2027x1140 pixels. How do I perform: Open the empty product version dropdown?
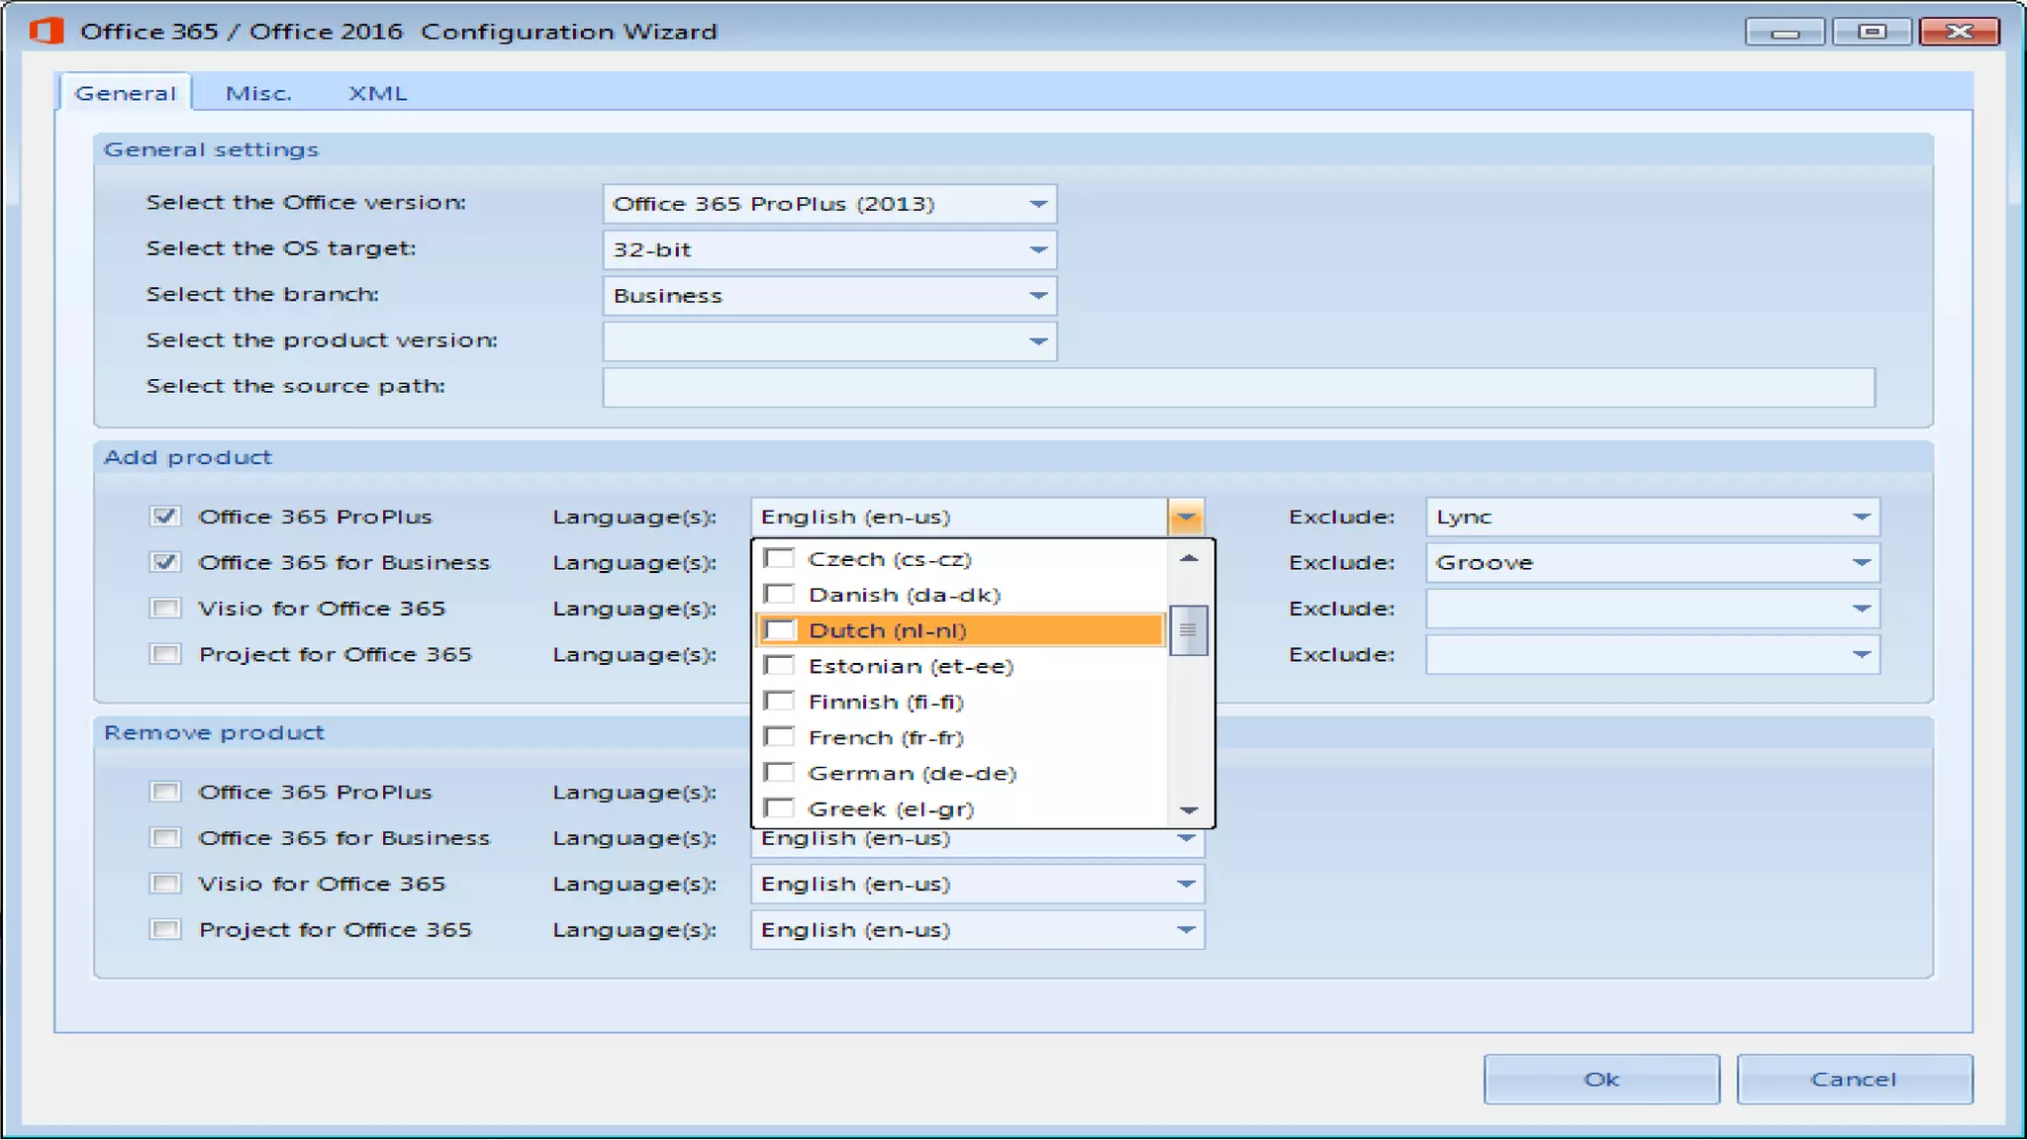click(1037, 341)
